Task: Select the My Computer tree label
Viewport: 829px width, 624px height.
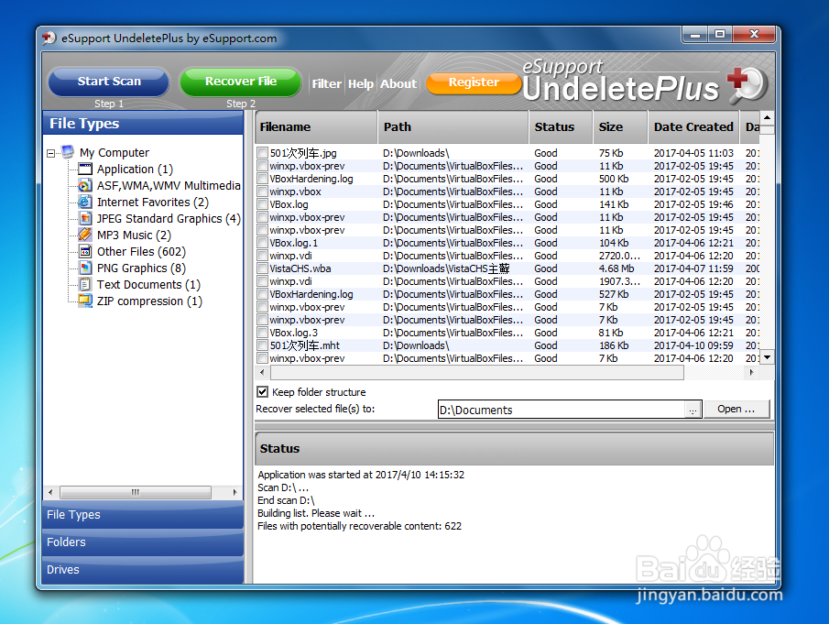Action: [x=115, y=153]
